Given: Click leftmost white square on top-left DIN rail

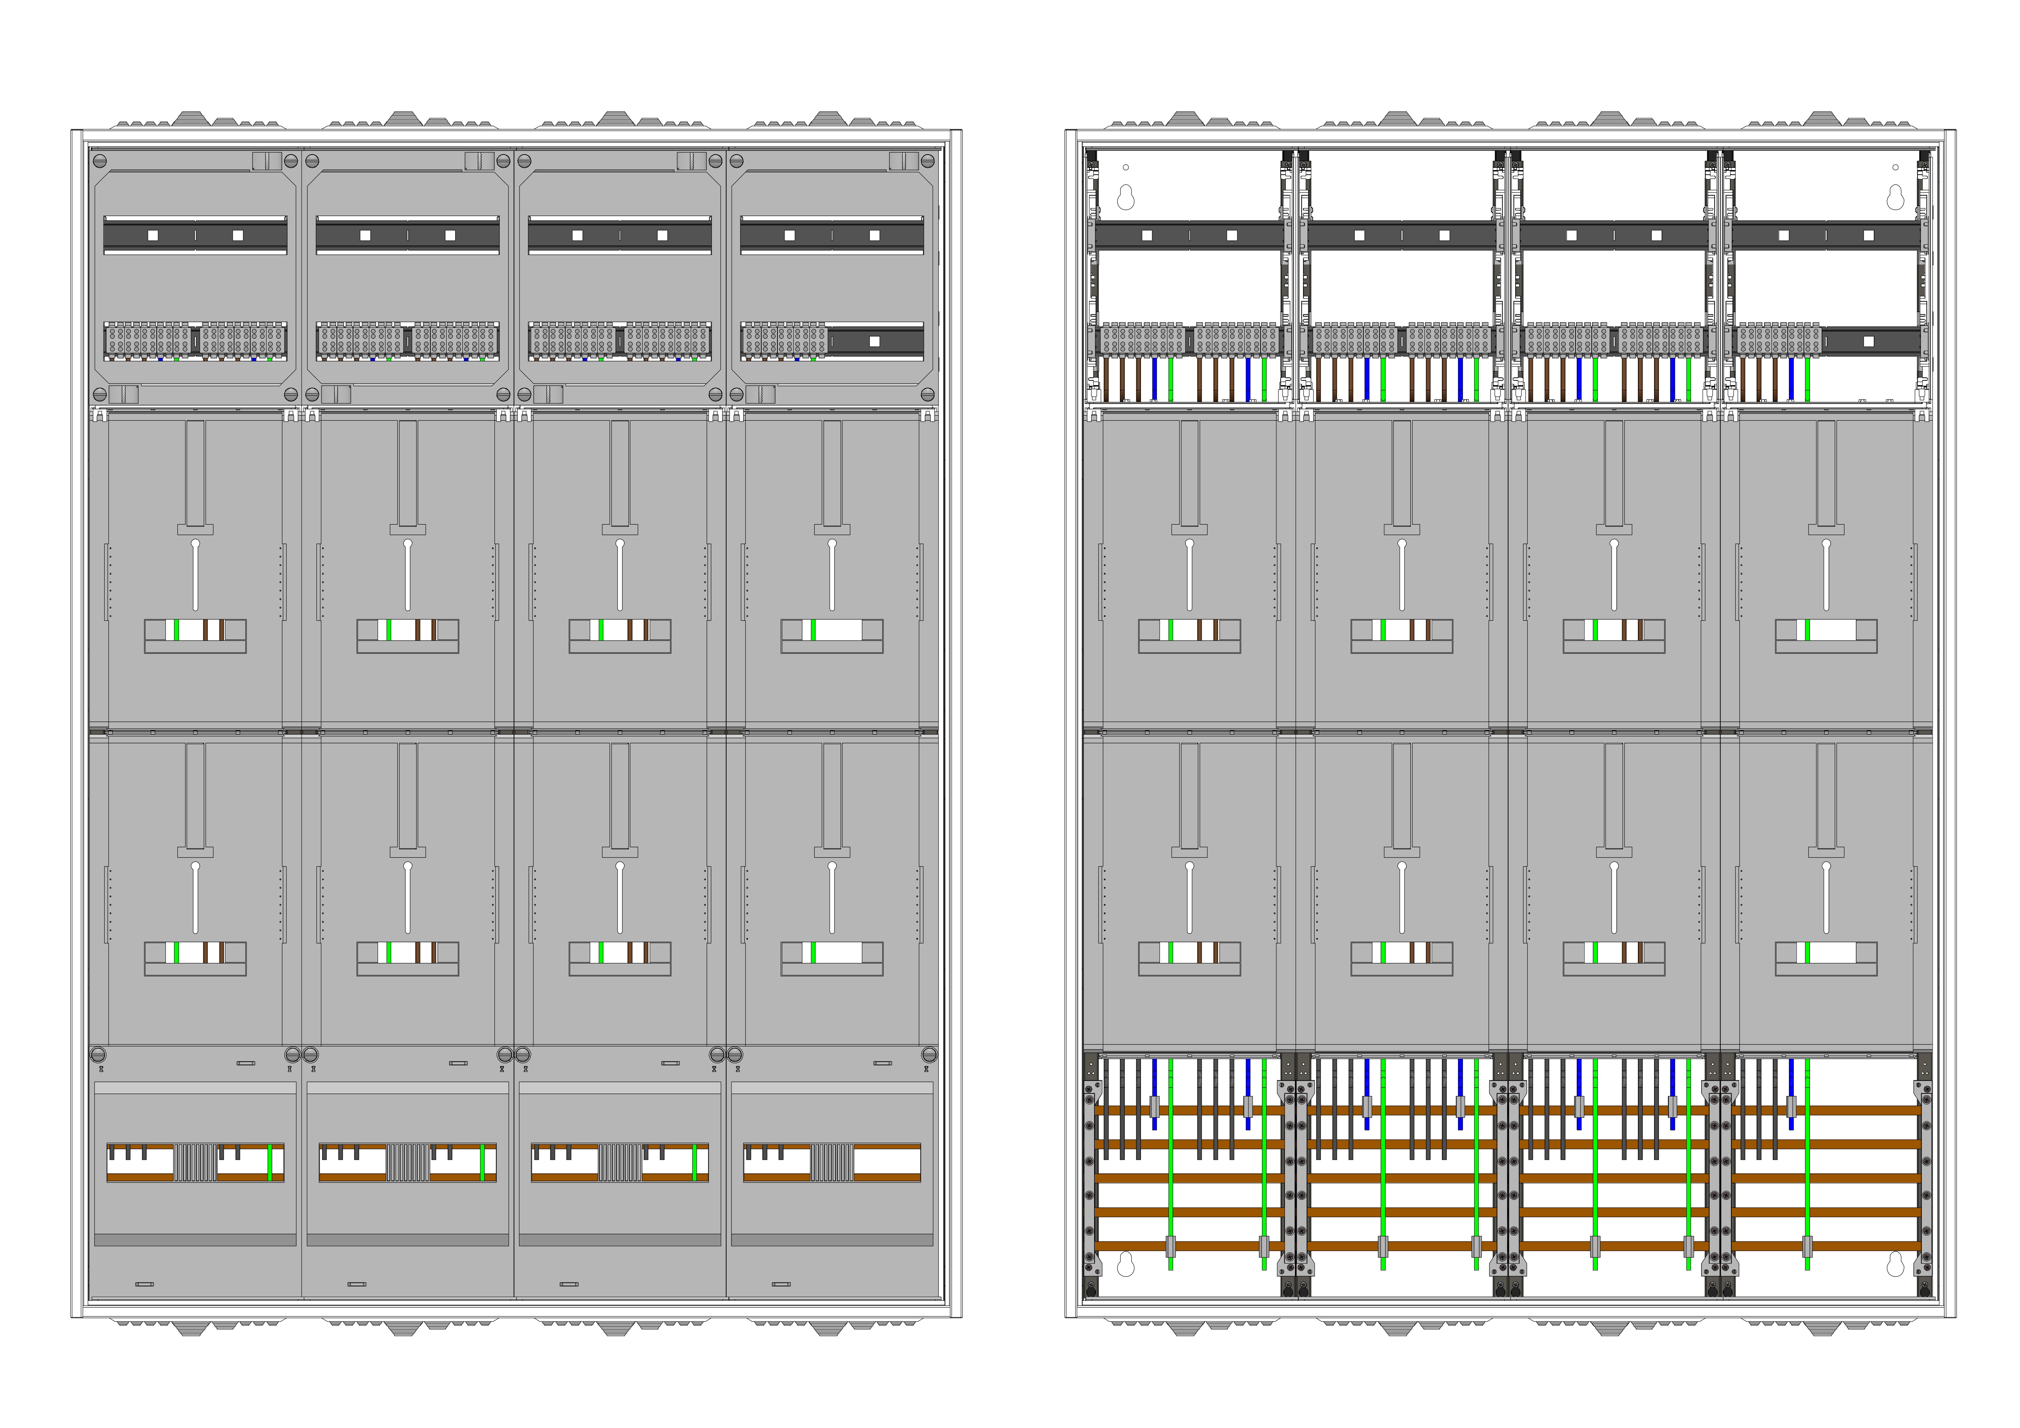Looking at the screenshot, I should [x=153, y=236].
